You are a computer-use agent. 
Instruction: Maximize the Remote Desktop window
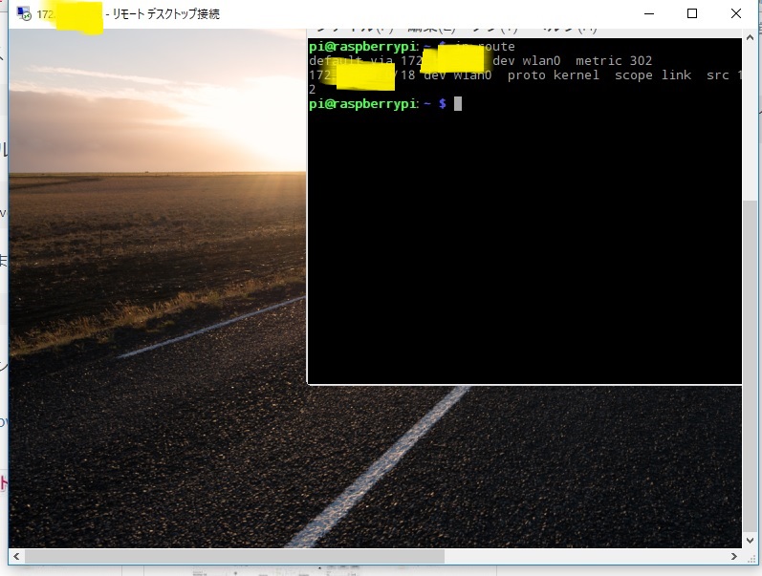[692, 13]
